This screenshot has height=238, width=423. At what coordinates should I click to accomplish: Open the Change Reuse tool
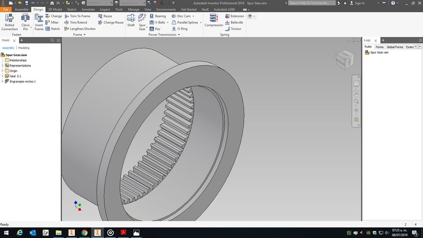click(111, 22)
